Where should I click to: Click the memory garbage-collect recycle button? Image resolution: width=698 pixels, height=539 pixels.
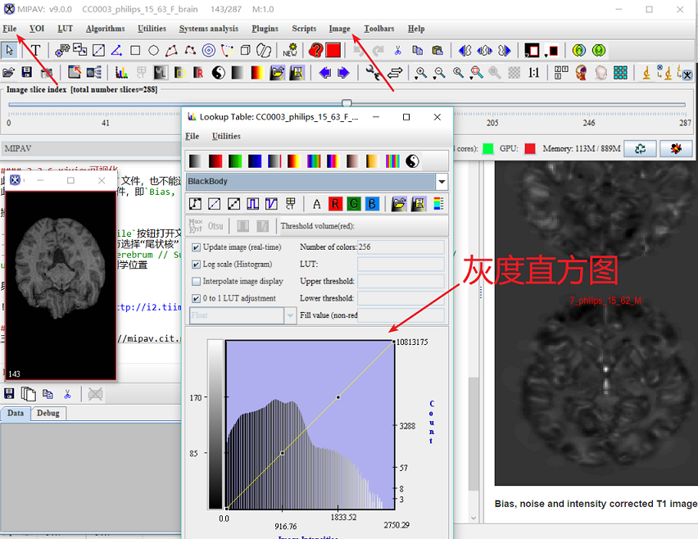coord(640,148)
